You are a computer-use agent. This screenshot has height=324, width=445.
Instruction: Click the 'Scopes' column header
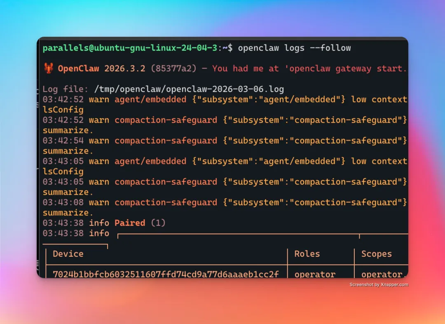point(377,254)
